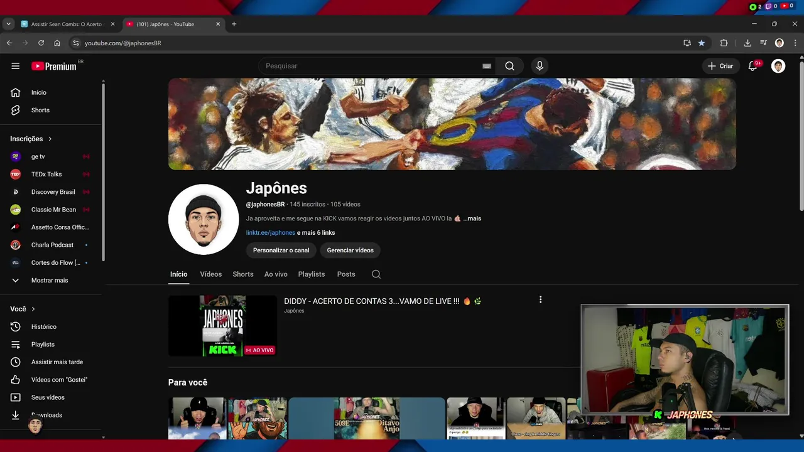Click Gerenciar vídeos button

(x=350, y=250)
